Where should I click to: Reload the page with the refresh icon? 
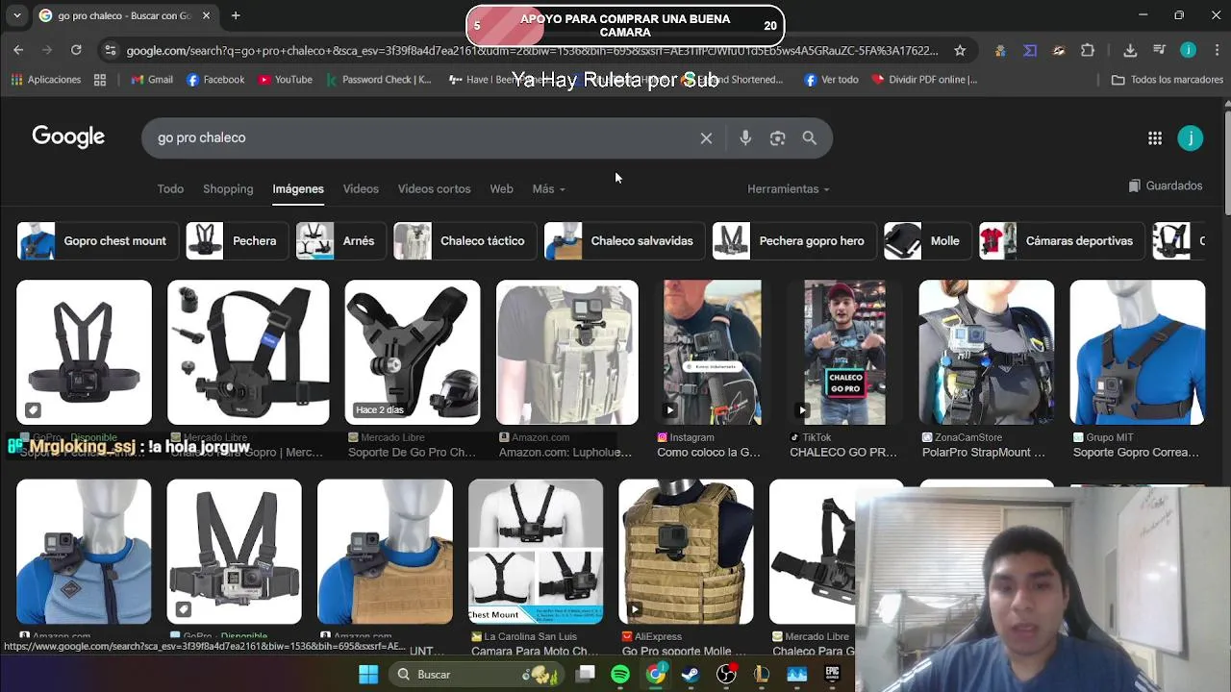point(76,50)
